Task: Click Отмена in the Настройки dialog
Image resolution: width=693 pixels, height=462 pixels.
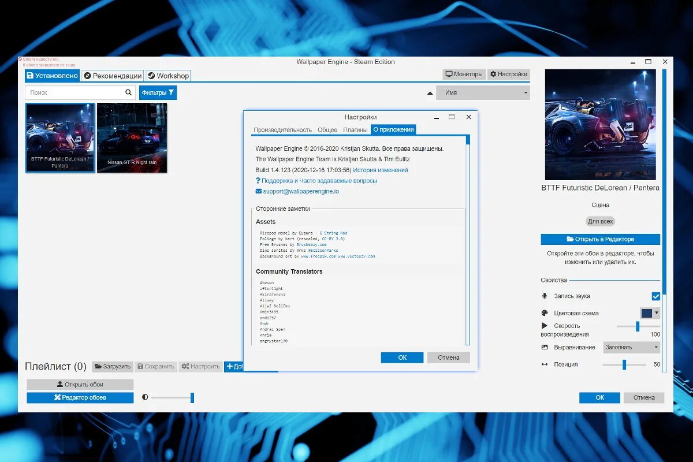Action: coord(449,357)
